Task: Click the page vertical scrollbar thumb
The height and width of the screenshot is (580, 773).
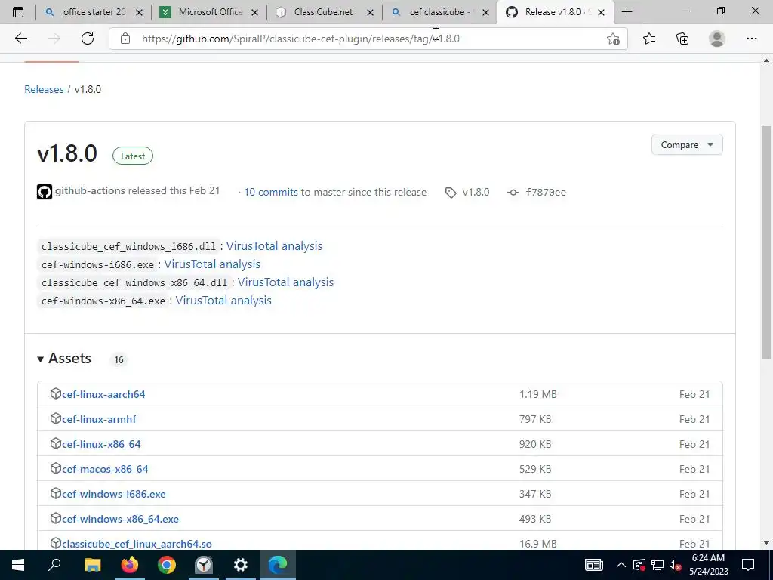Action: pos(767,242)
